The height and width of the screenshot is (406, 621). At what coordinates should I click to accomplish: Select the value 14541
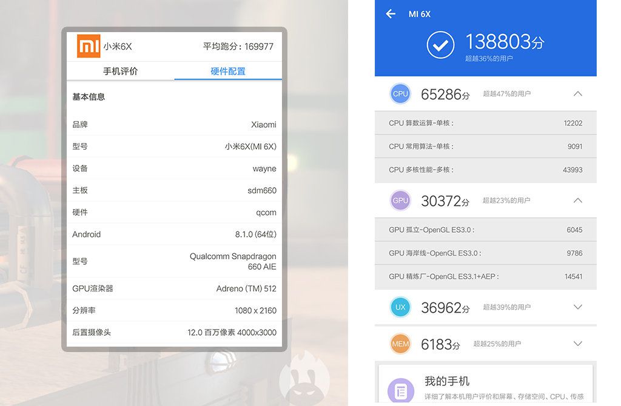click(x=574, y=276)
